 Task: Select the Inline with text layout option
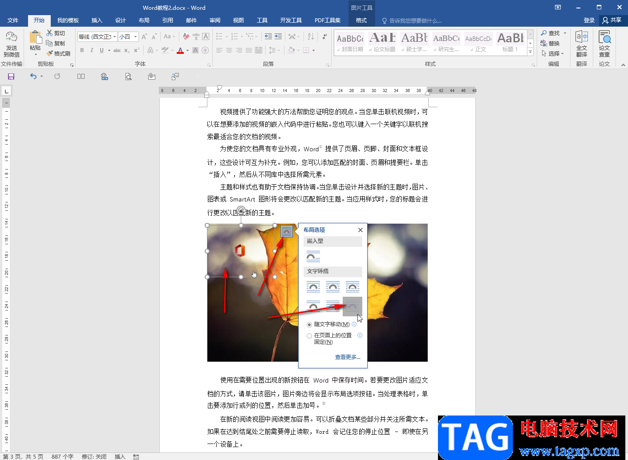click(313, 256)
